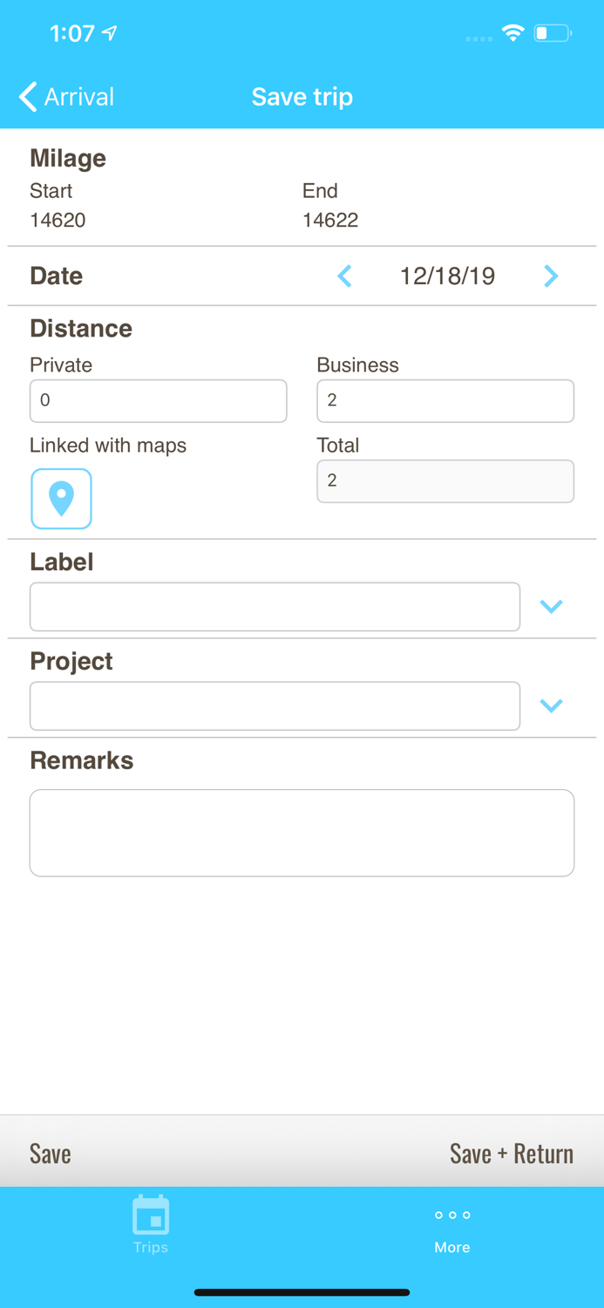Tap the date value 12/18/19

pos(447,276)
